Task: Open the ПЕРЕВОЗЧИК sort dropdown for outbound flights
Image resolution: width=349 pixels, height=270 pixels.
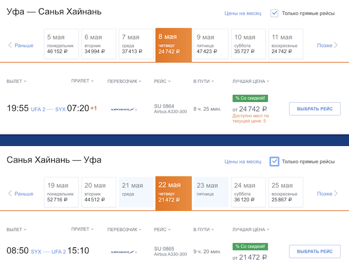Action: 126,81
